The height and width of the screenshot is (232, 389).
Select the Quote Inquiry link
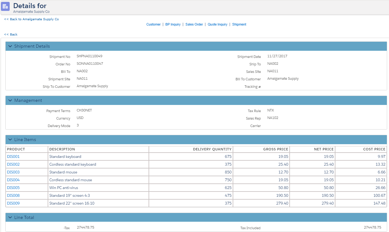[217, 24]
